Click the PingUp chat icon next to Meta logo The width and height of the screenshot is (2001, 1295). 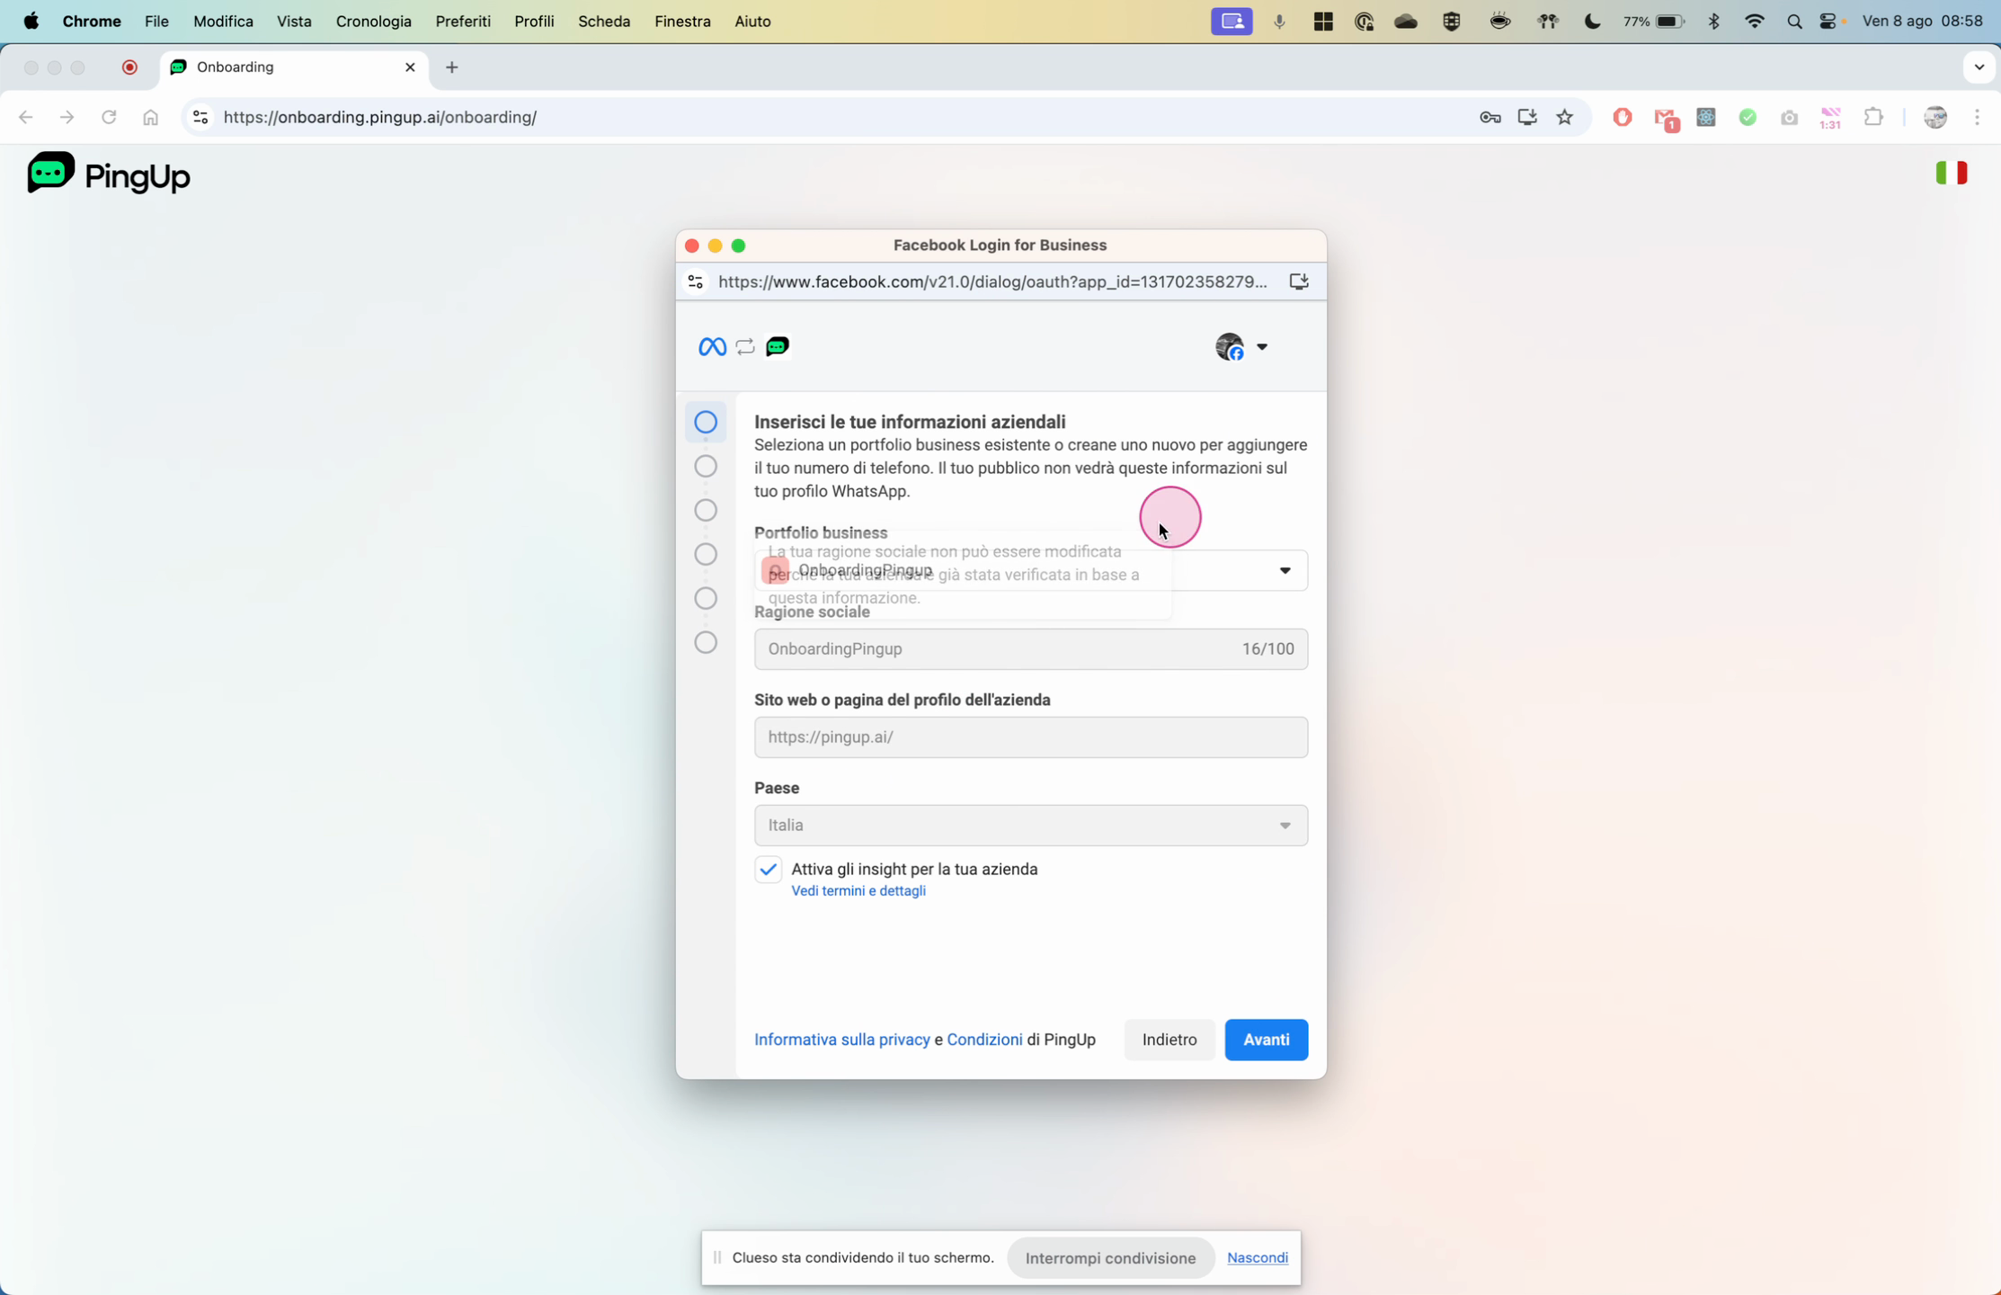point(778,346)
